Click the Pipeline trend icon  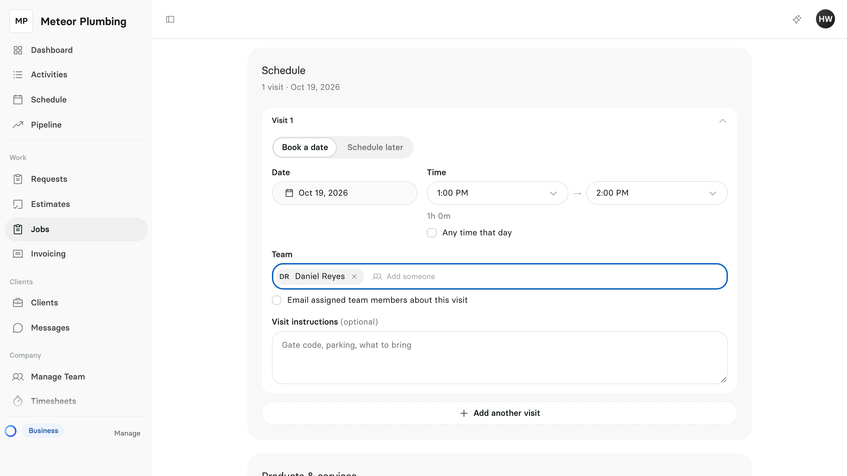18,125
